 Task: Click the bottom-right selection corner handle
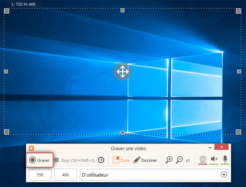[238, 132]
